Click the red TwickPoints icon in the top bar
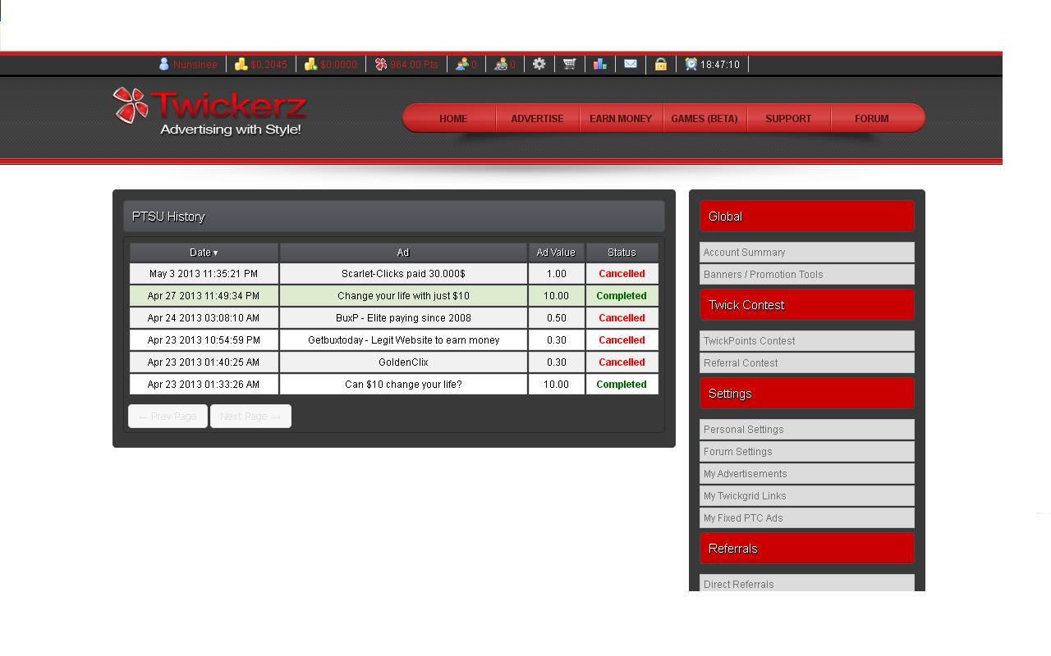The image size is (1051, 656). tap(381, 64)
